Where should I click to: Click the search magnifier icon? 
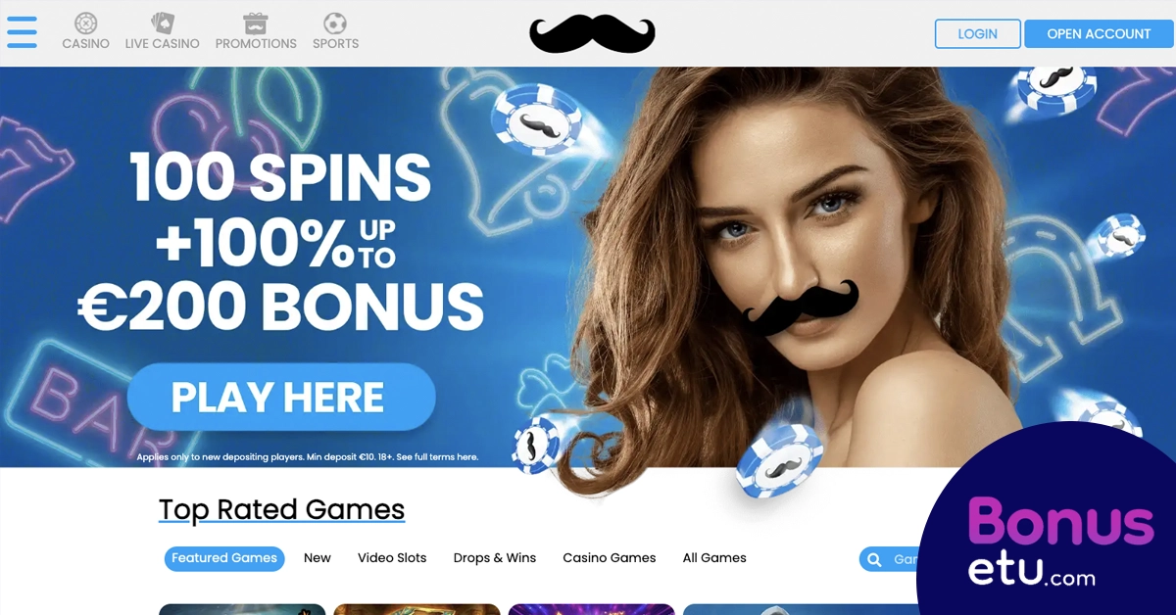[x=874, y=559]
